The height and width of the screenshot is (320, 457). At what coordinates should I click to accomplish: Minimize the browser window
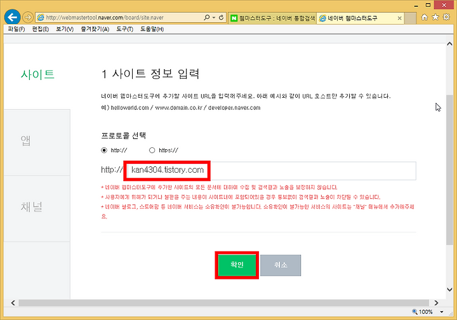click(x=416, y=5)
